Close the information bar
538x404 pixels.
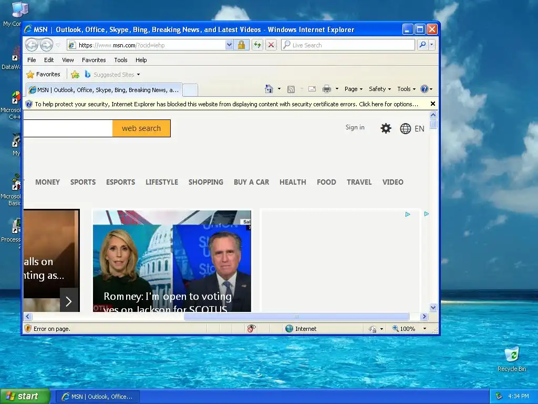(433, 104)
